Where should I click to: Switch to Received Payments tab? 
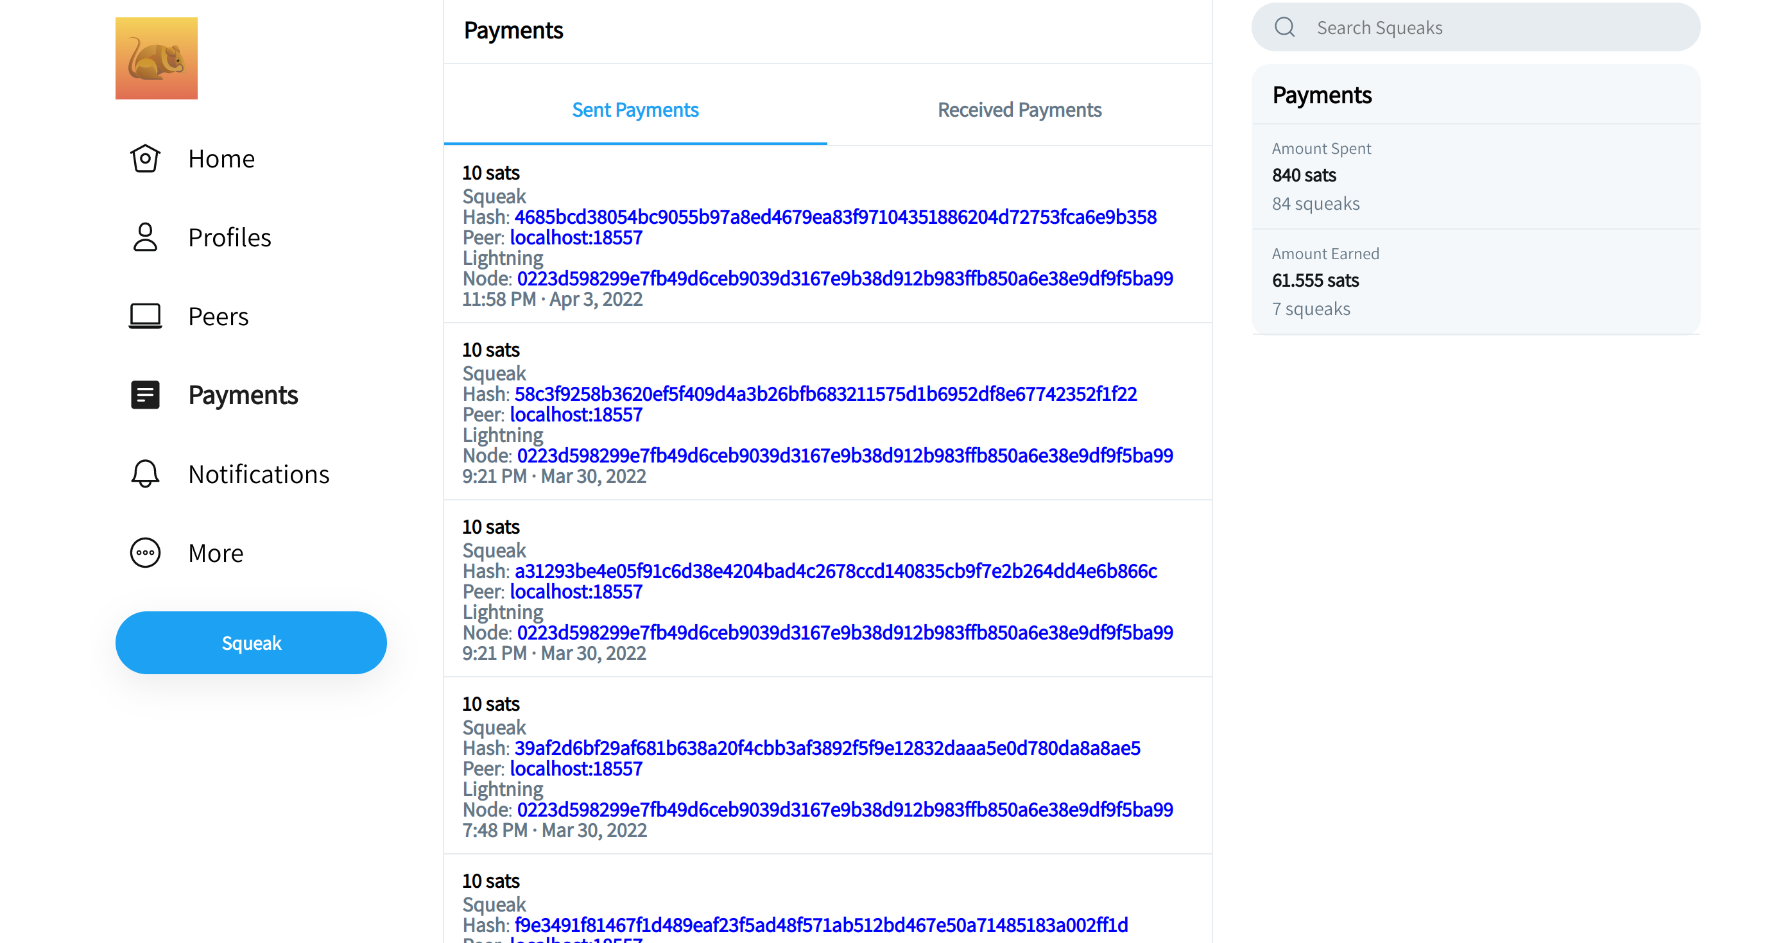pos(1019,109)
